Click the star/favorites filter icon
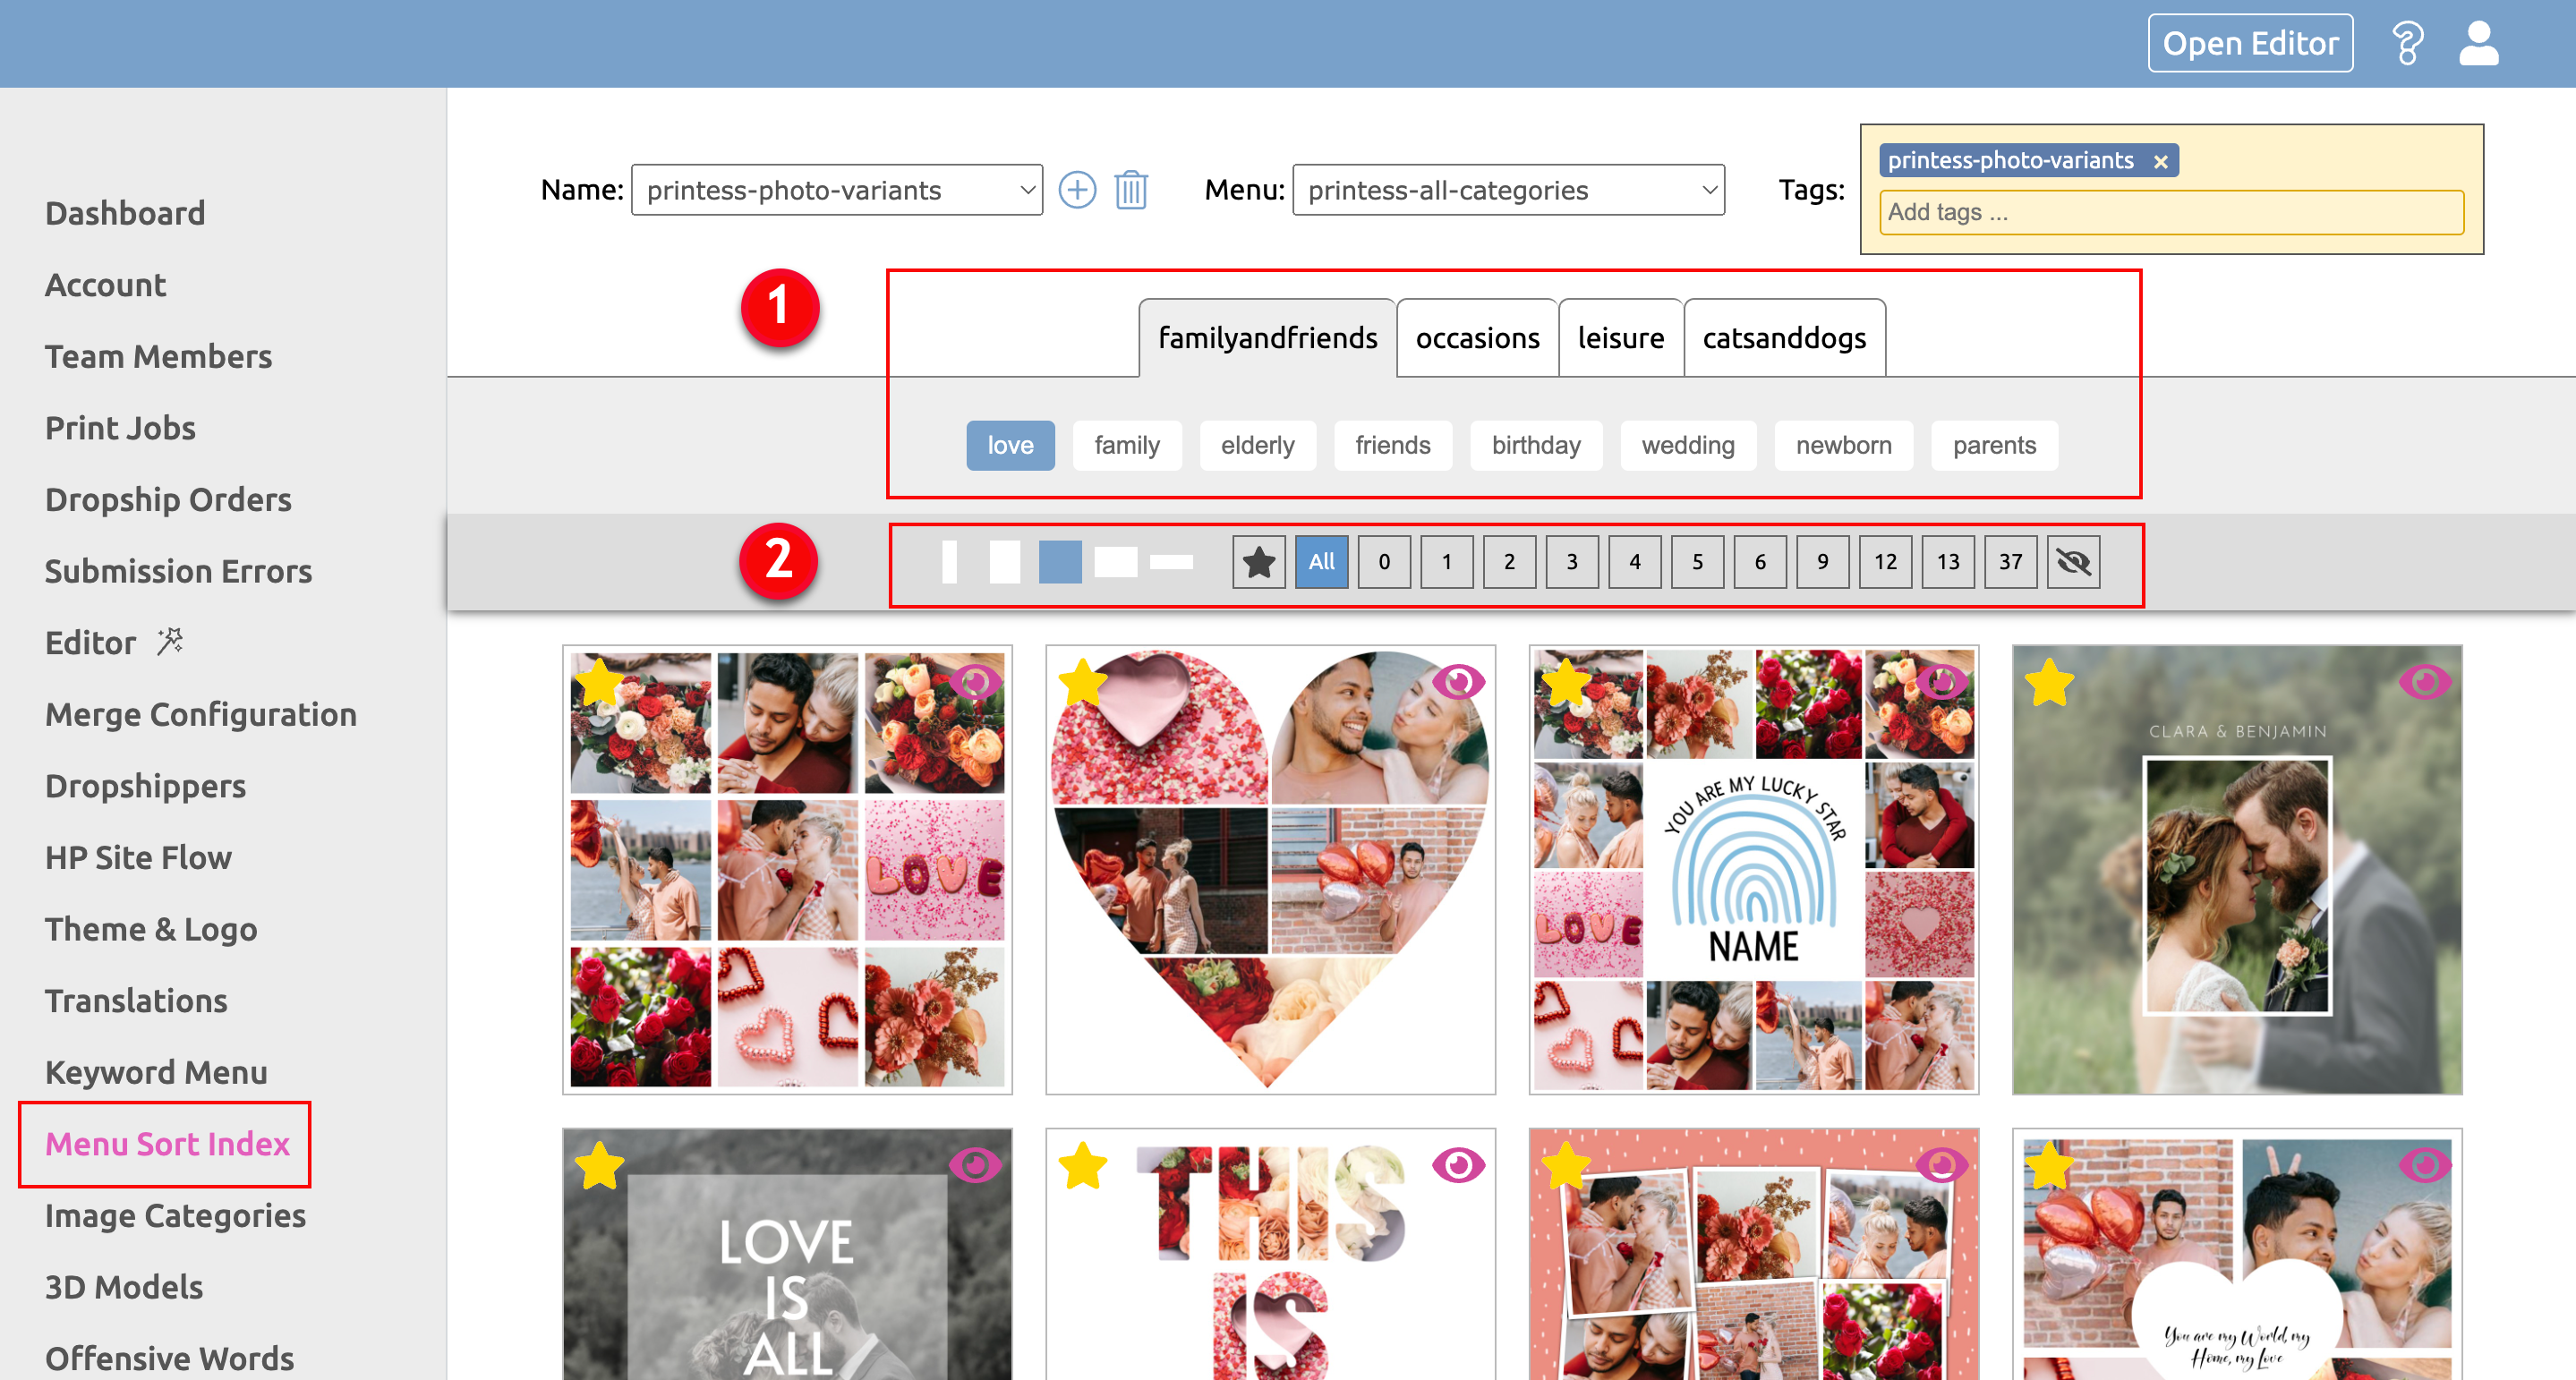The image size is (2576, 1380). coord(1258,562)
